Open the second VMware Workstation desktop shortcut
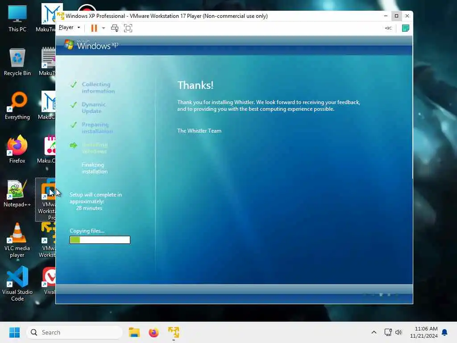 point(48,240)
